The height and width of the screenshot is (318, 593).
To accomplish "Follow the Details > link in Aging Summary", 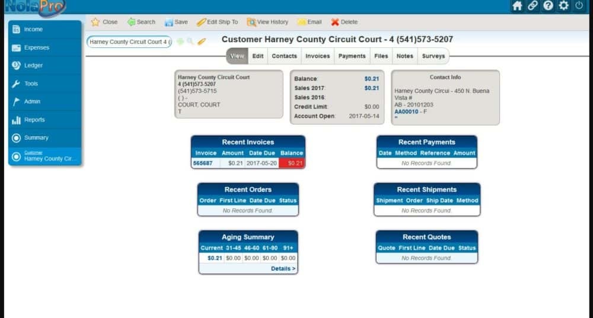I will pos(283,268).
